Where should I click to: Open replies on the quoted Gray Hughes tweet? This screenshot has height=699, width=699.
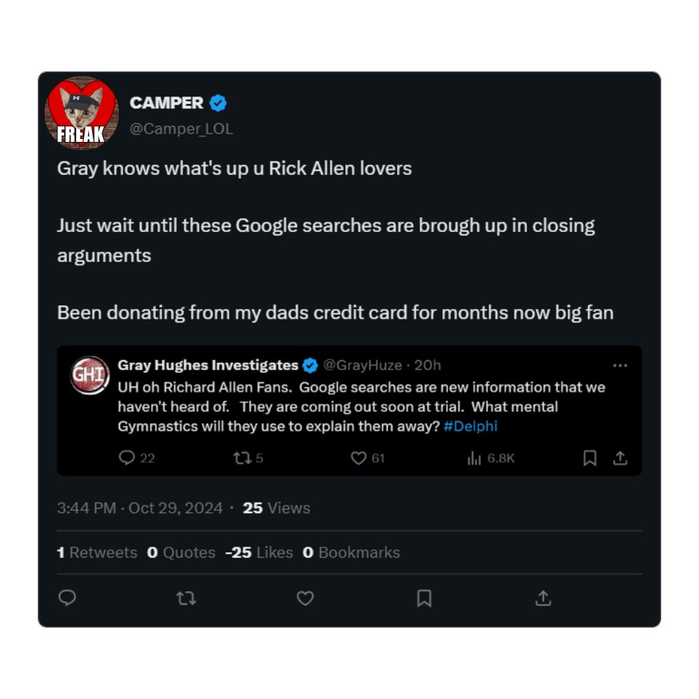click(126, 459)
